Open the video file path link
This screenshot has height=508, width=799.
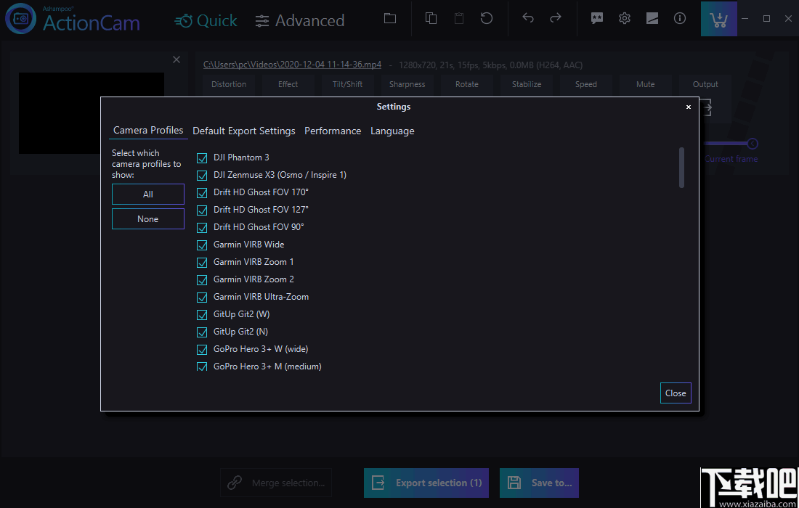[292, 65]
